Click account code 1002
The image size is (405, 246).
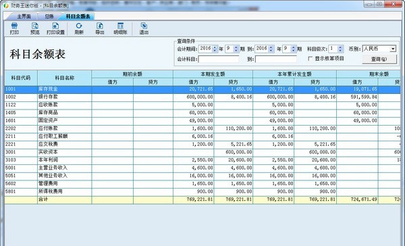click(11, 97)
